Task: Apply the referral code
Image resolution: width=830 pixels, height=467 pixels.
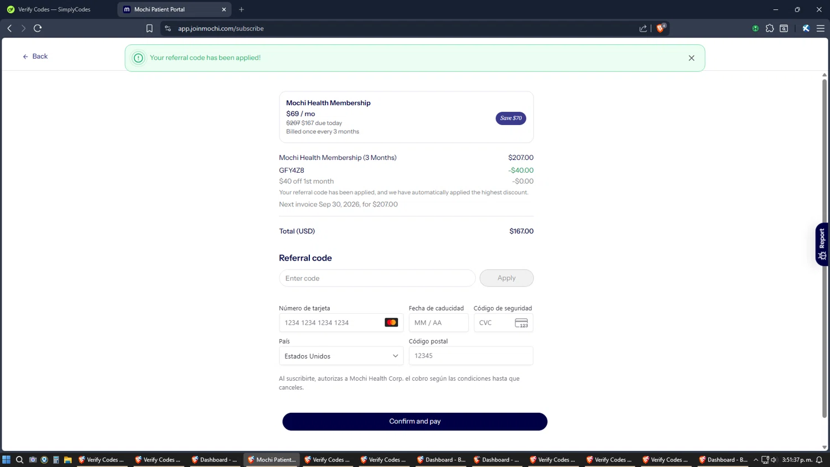Action: 506,278
